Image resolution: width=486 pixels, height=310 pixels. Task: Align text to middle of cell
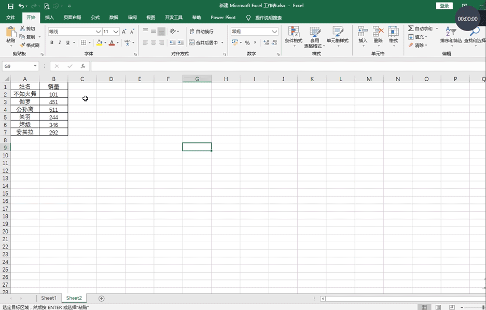(x=154, y=31)
